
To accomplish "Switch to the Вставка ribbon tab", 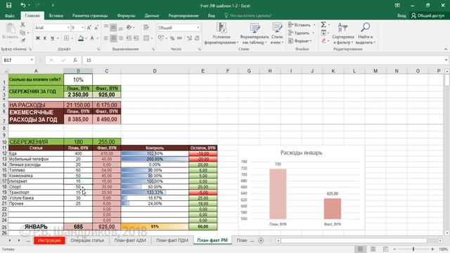I will coord(56,15).
